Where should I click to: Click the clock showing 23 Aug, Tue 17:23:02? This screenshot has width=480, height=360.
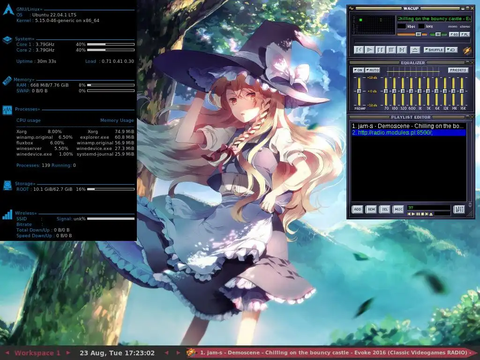pyautogui.click(x=117, y=353)
